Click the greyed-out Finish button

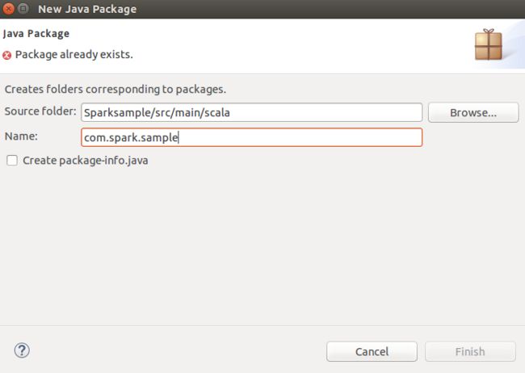[470, 351]
